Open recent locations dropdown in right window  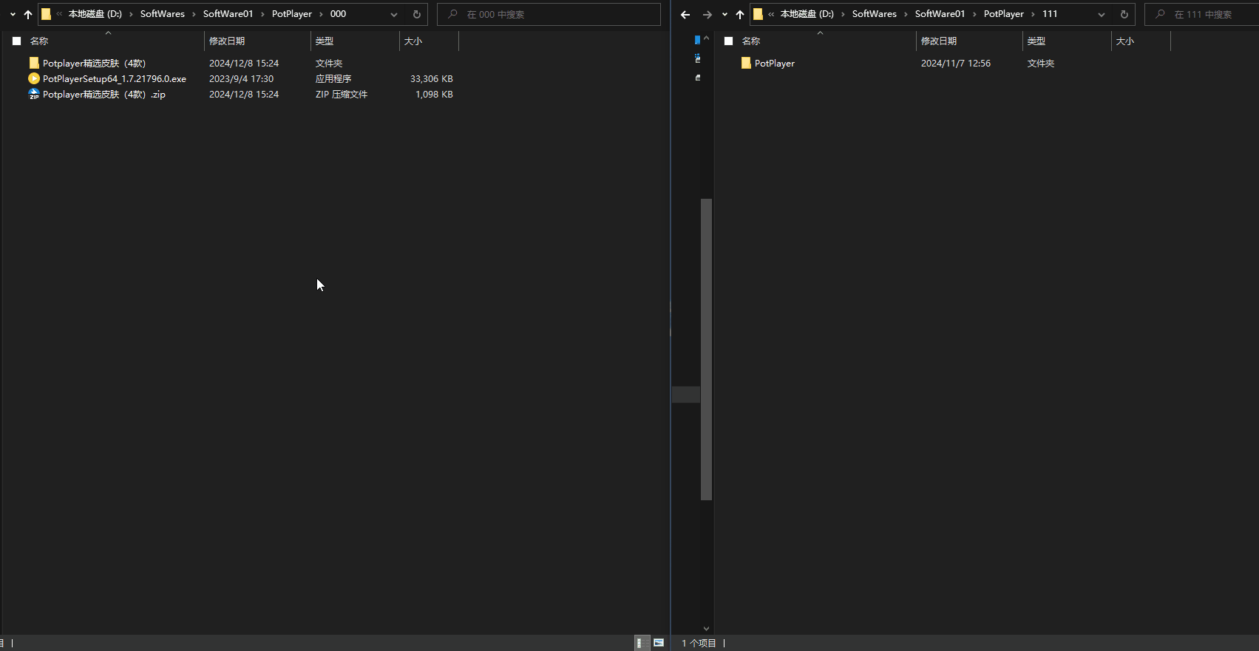point(724,14)
